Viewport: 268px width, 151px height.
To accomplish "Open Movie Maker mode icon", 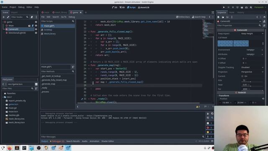I will coord(251,8).
